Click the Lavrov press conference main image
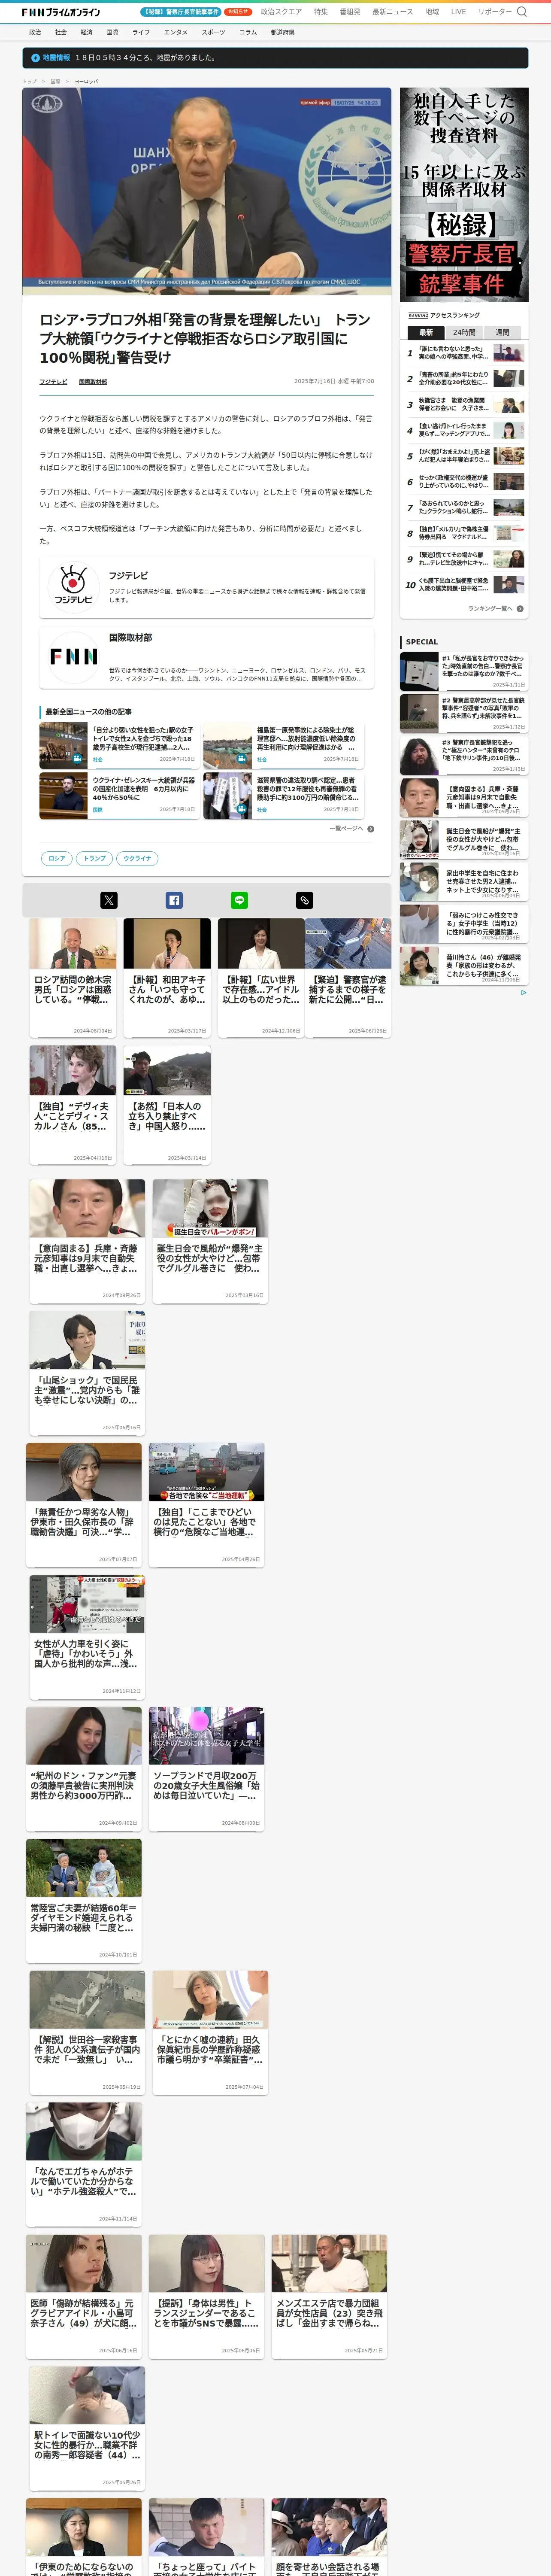 [x=206, y=190]
